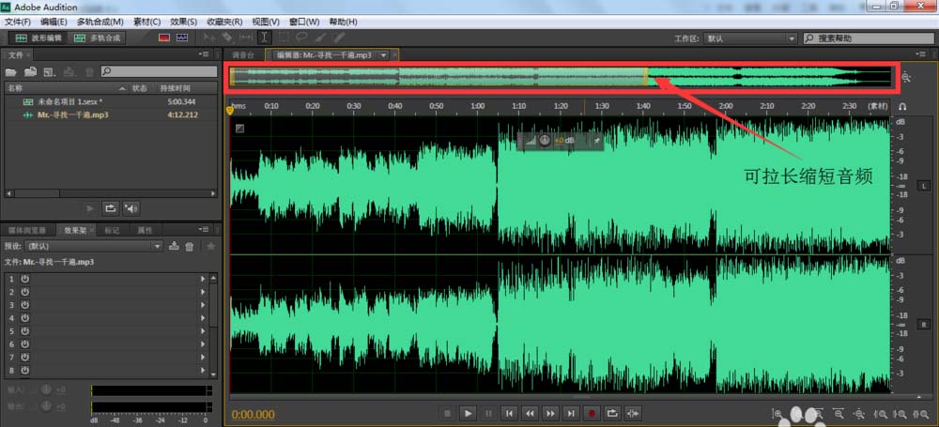Click the open file folder icon
Screen dimensions: 939x427
10,72
